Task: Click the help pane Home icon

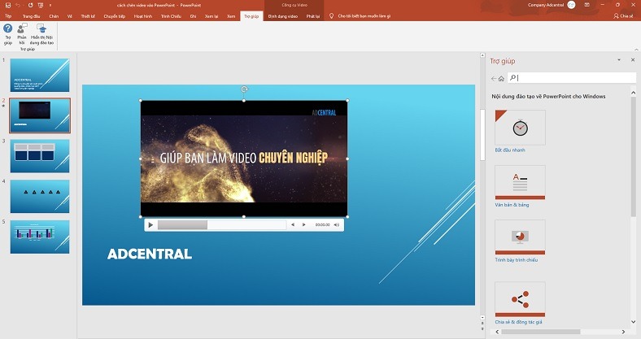Action: (501, 78)
